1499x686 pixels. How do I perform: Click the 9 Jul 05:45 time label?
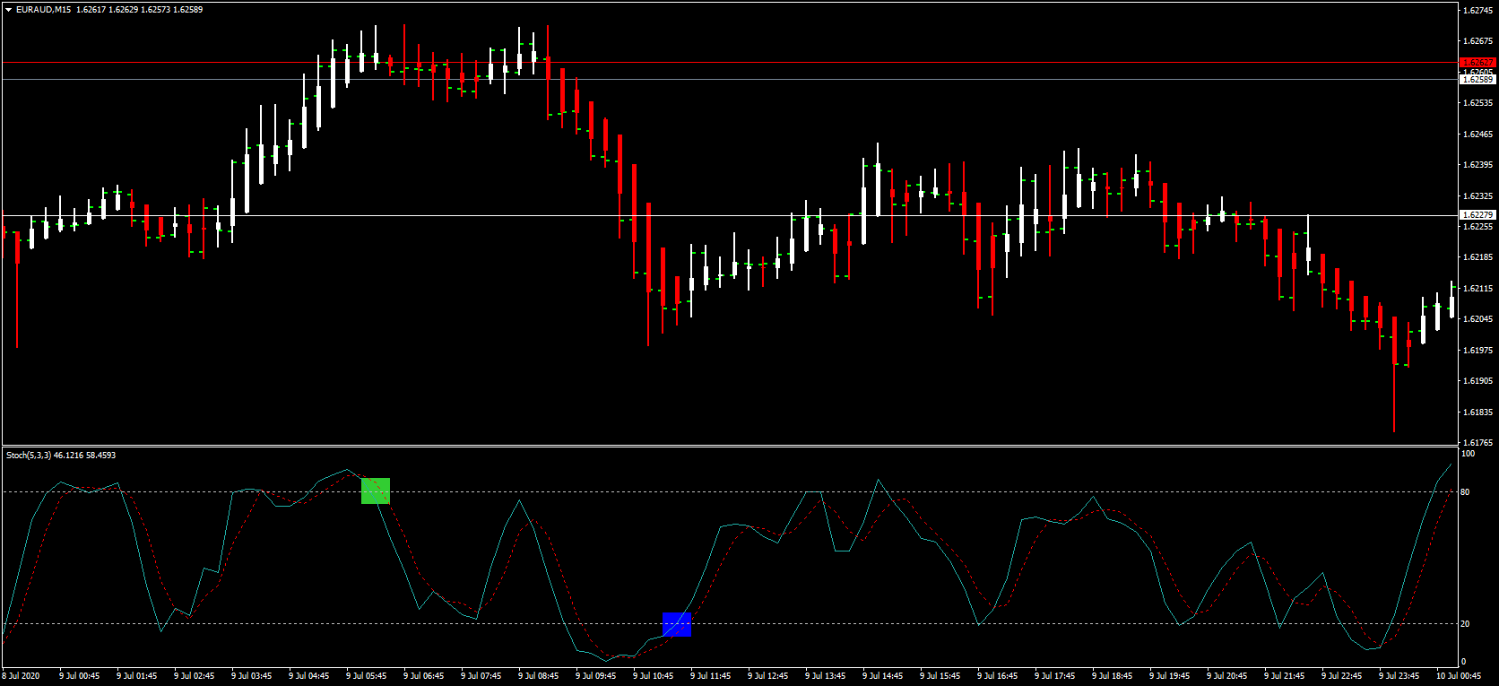click(366, 676)
